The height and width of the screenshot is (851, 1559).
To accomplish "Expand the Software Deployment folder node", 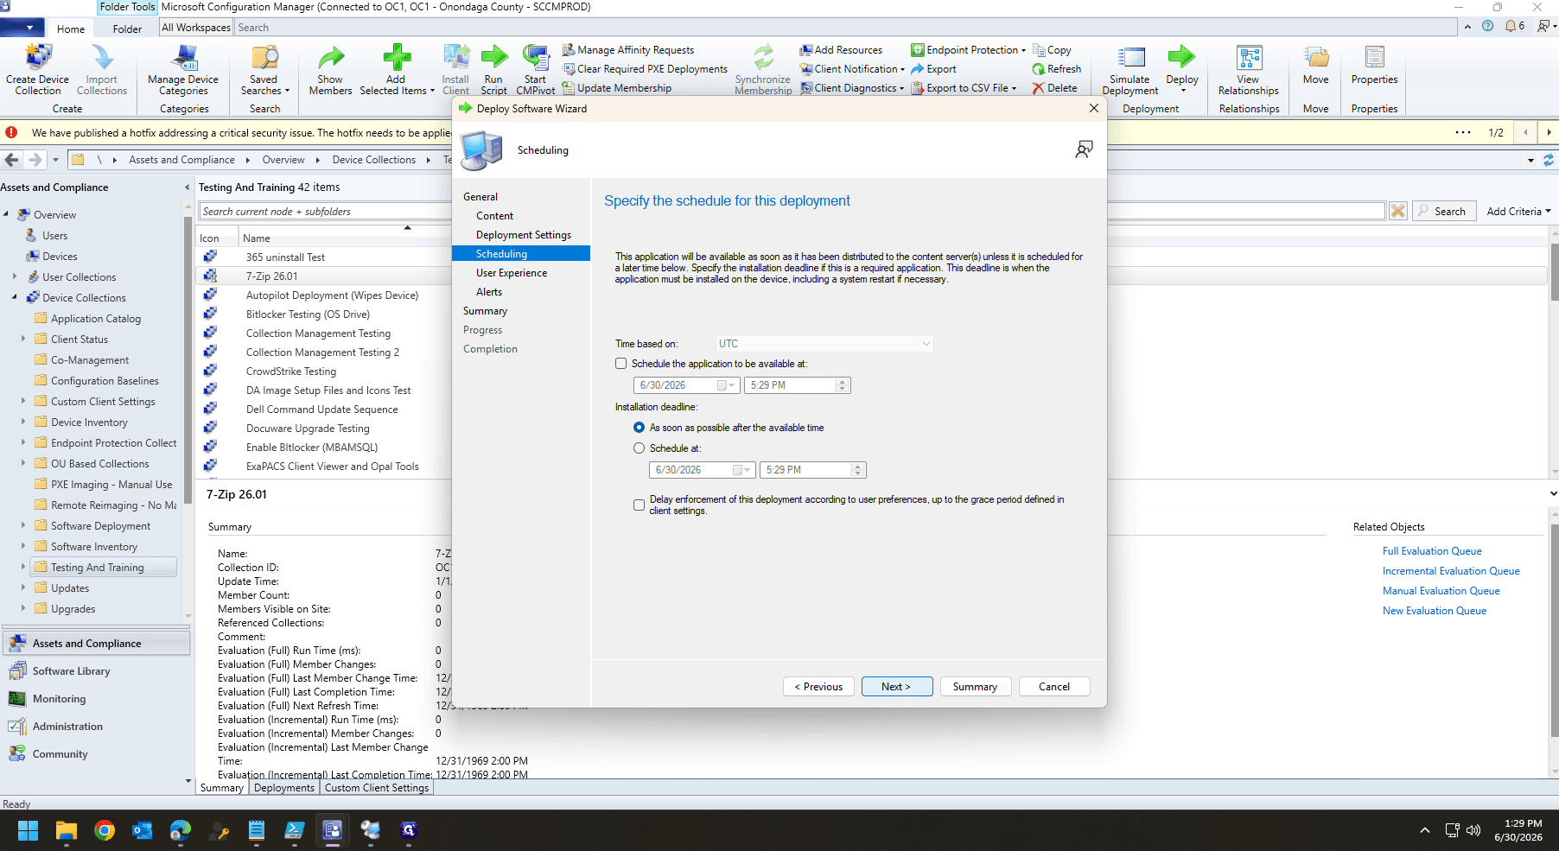I will (x=23, y=525).
